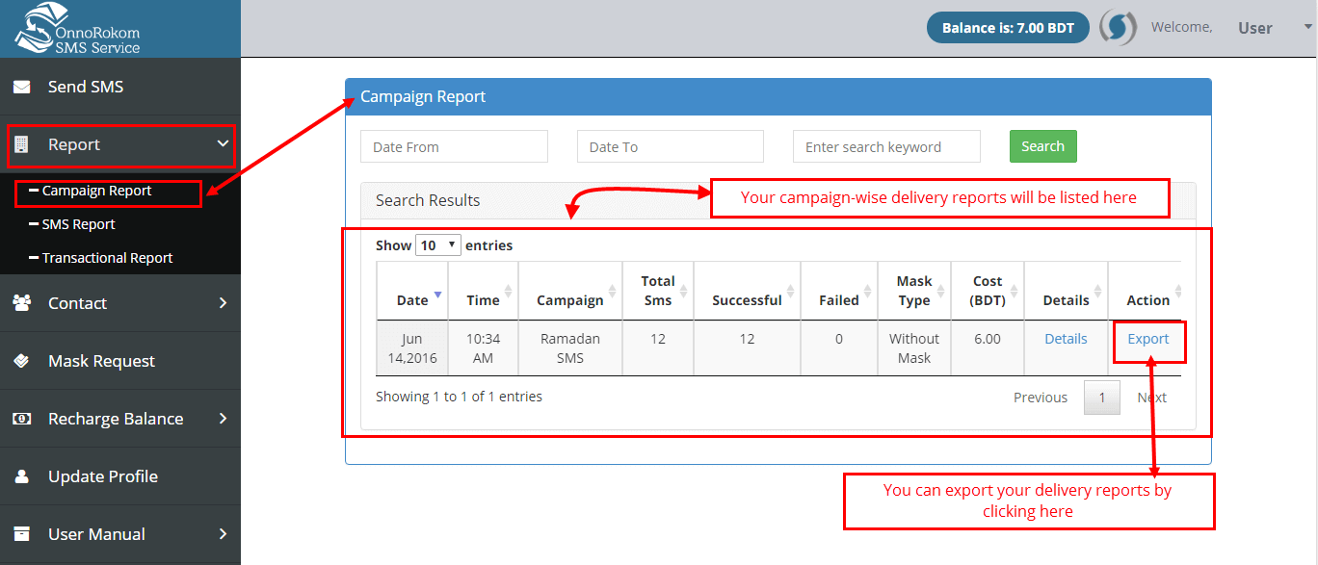Select Campaign Report from the sidebar
The width and height of the screenshot is (1318, 565).
[95, 192]
